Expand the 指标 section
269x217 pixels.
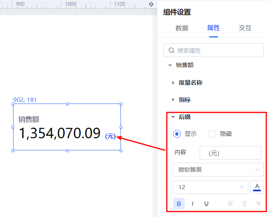173,100
